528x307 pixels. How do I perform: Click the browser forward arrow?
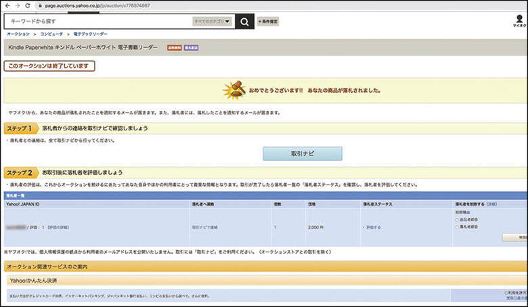[18, 5]
